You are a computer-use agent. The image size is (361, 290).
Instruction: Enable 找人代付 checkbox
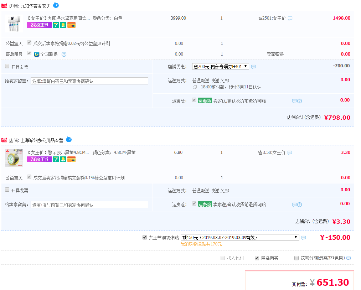click(223, 258)
